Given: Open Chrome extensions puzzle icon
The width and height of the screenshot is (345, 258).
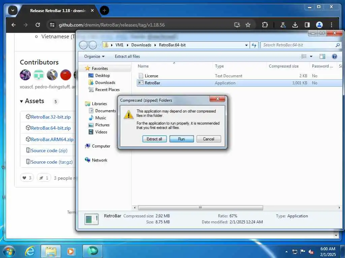Looking at the screenshot, I should pyautogui.click(x=265, y=25).
